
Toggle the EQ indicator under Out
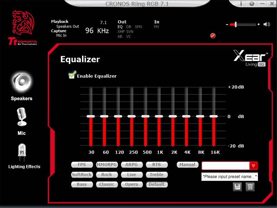click(120, 27)
